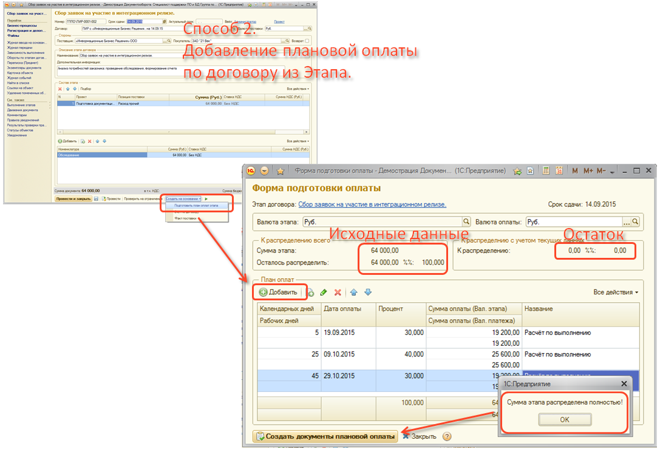The image size is (660, 449).
Task: Open Валюта этапа lookup magnifier
Action: click(464, 222)
